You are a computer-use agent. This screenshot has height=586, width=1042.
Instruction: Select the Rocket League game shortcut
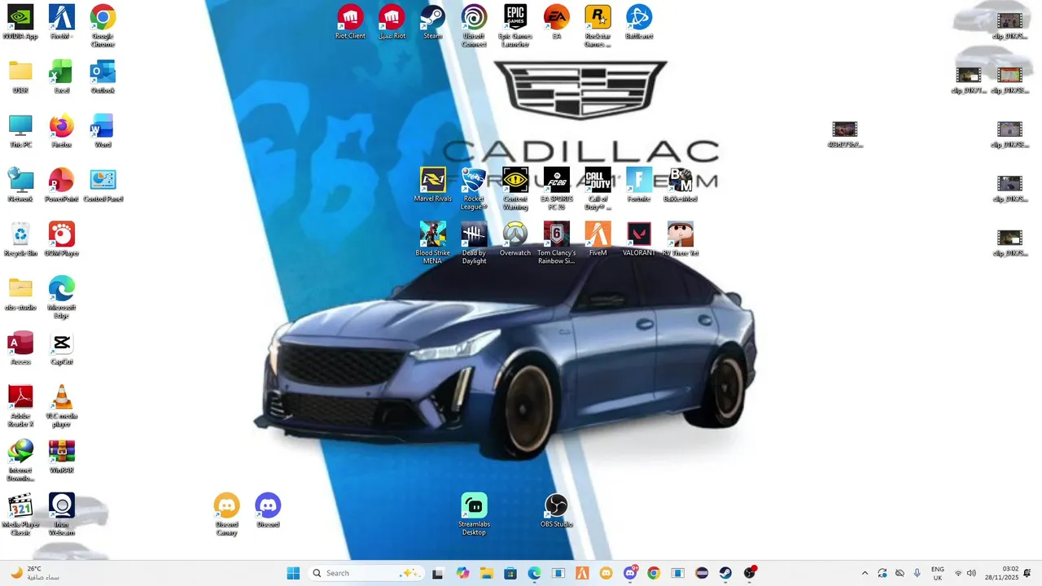[x=474, y=189]
